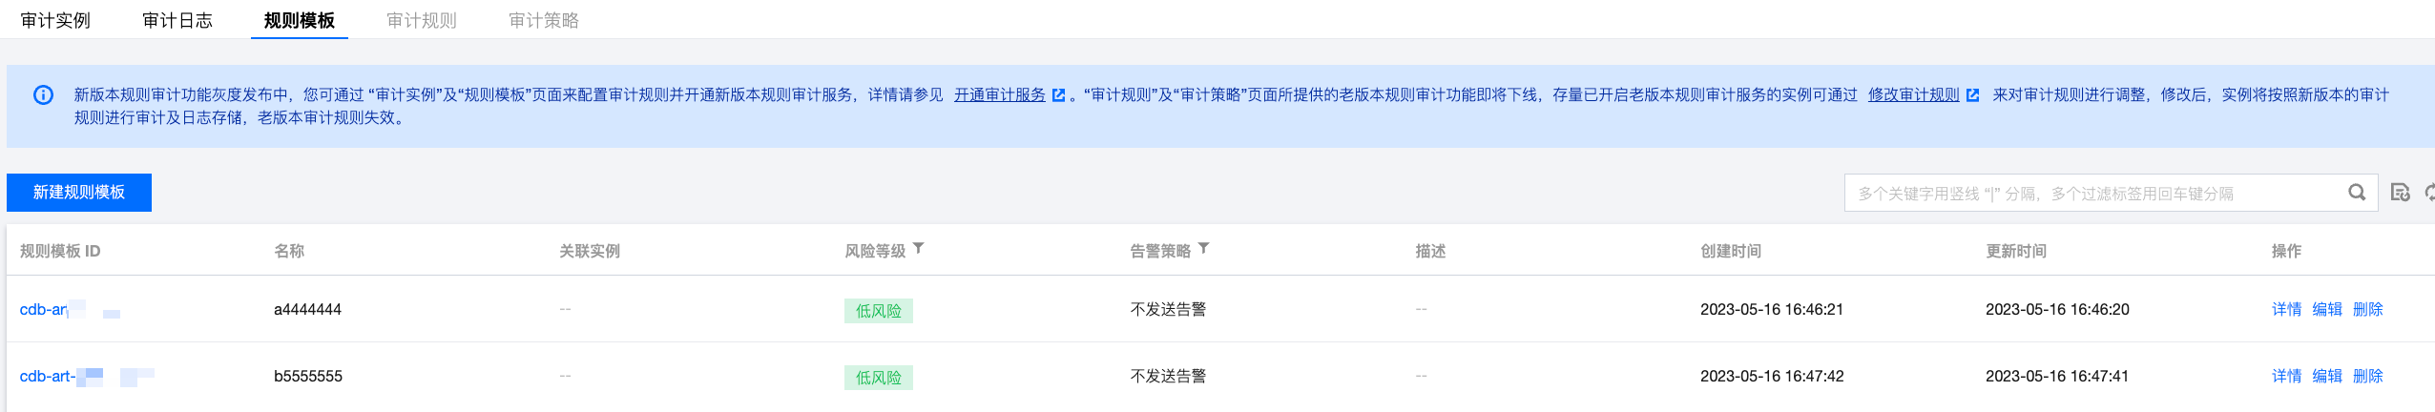The image size is (2435, 412).
Task: Click external link icon after 修改审计规则
Action: (x=1972, y=95)
